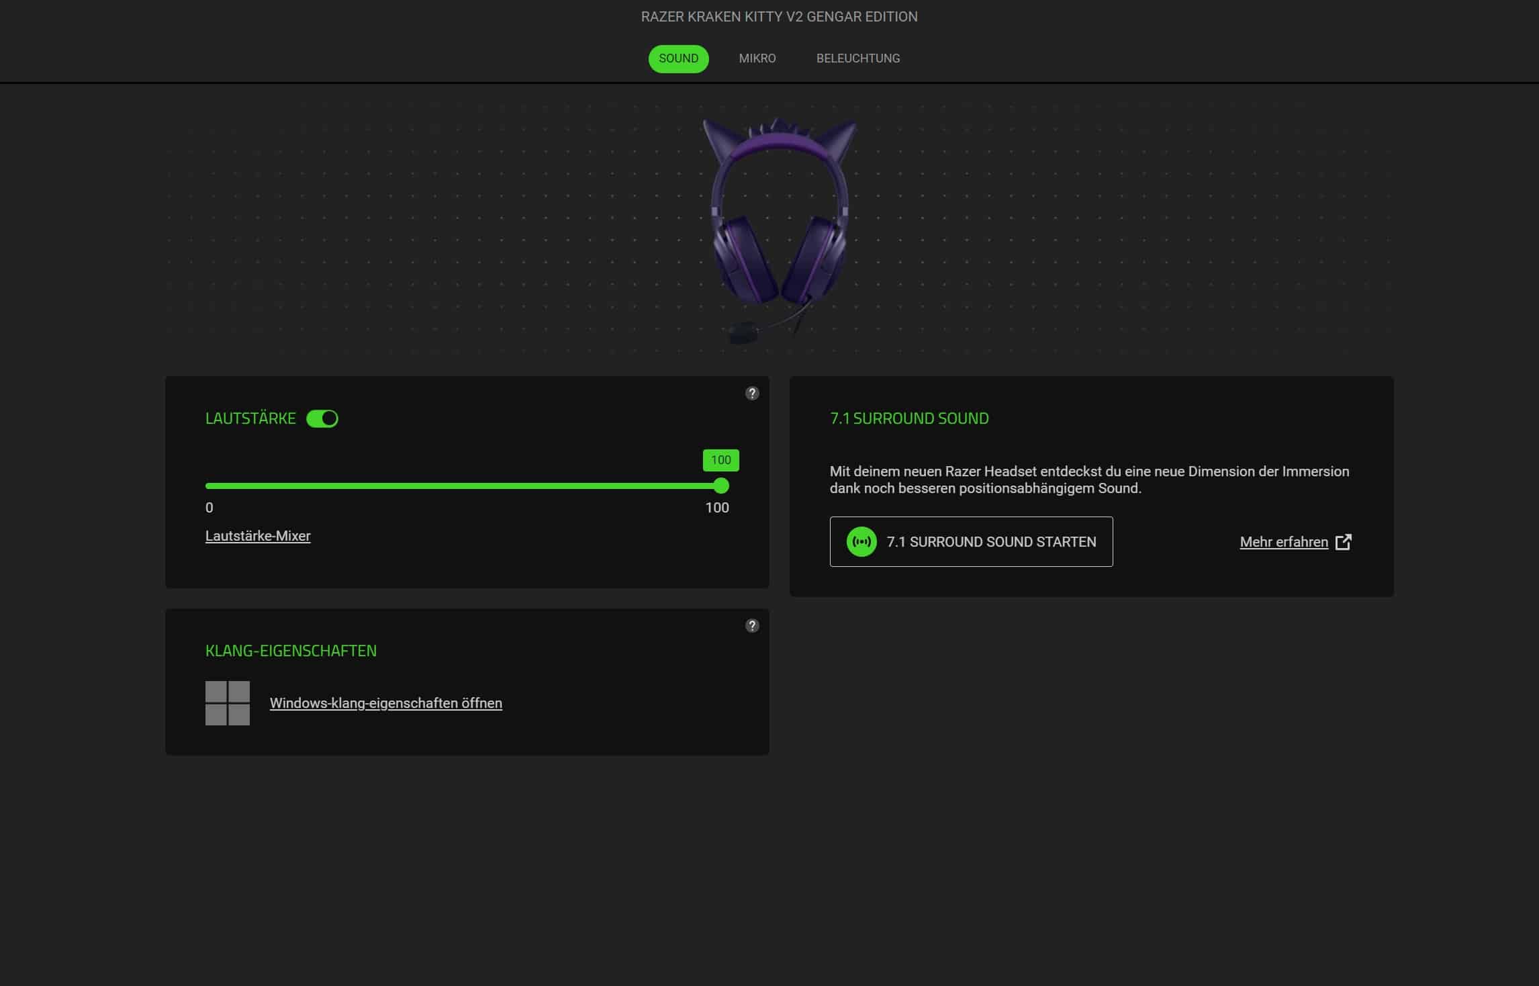Click the grey Windows logo icon
Image resolution: width=1539 pixels, height=986 pixels.
point(228,703)
